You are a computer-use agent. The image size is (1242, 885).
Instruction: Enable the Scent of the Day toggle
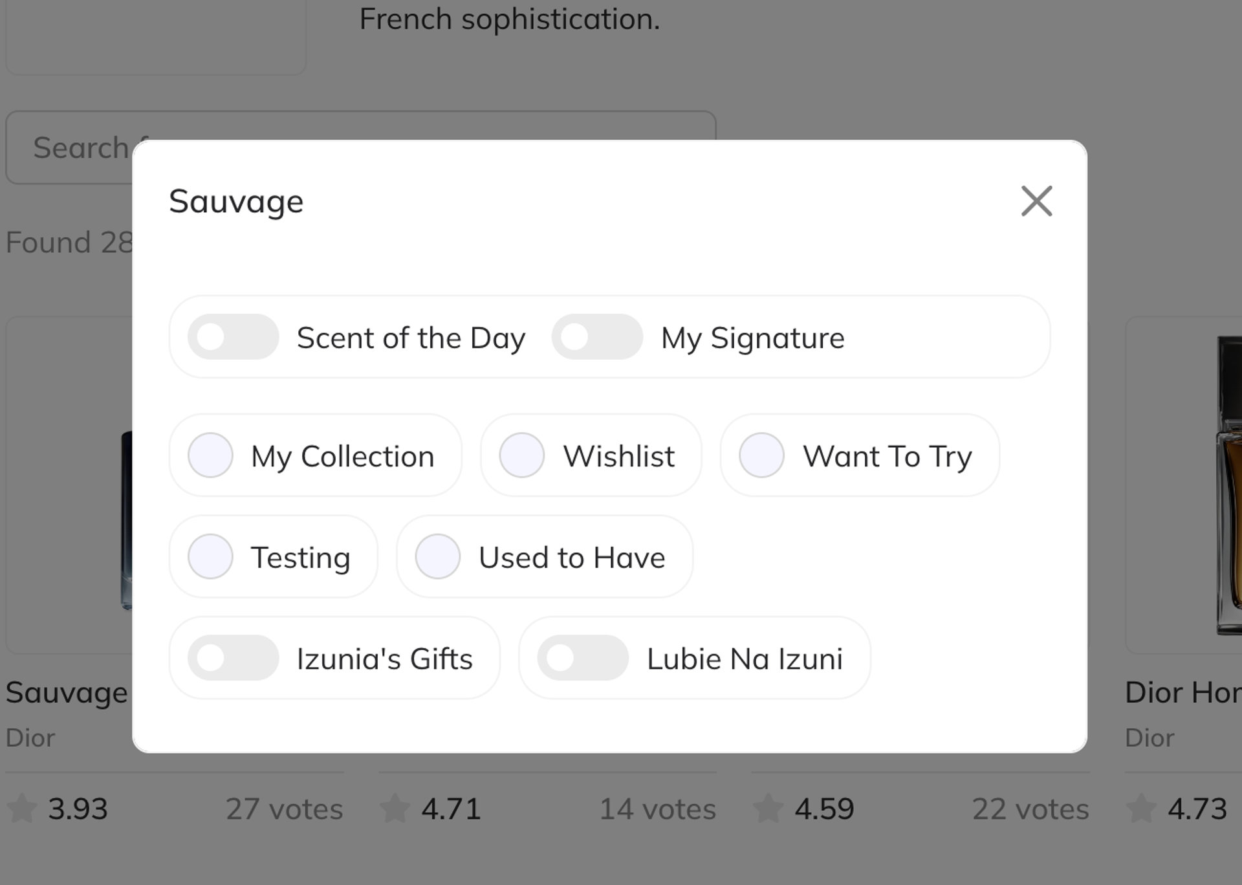pos(233,337)
